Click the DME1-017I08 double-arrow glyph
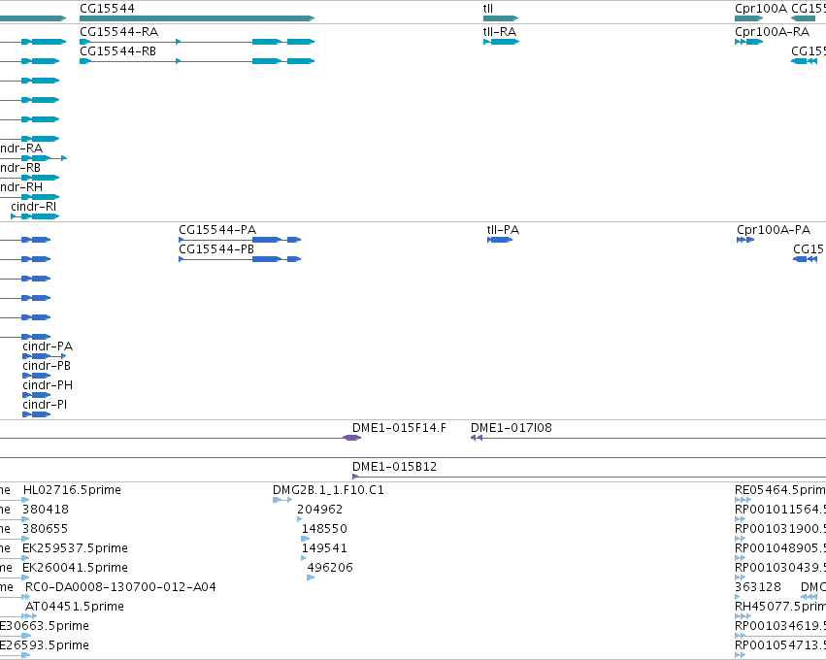Viewport: 826px width, 660px height. (477, 438)
